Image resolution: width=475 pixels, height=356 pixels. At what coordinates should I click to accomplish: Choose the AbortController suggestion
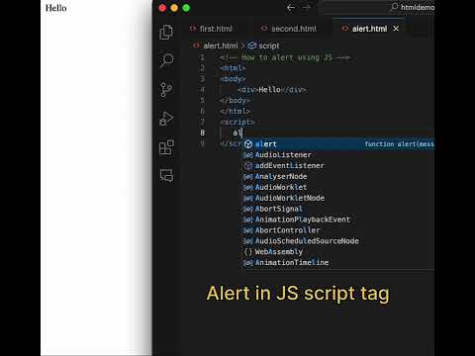point(338,230)
